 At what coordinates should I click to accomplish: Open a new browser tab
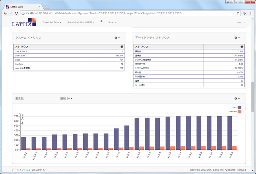[x=47, y=7]
